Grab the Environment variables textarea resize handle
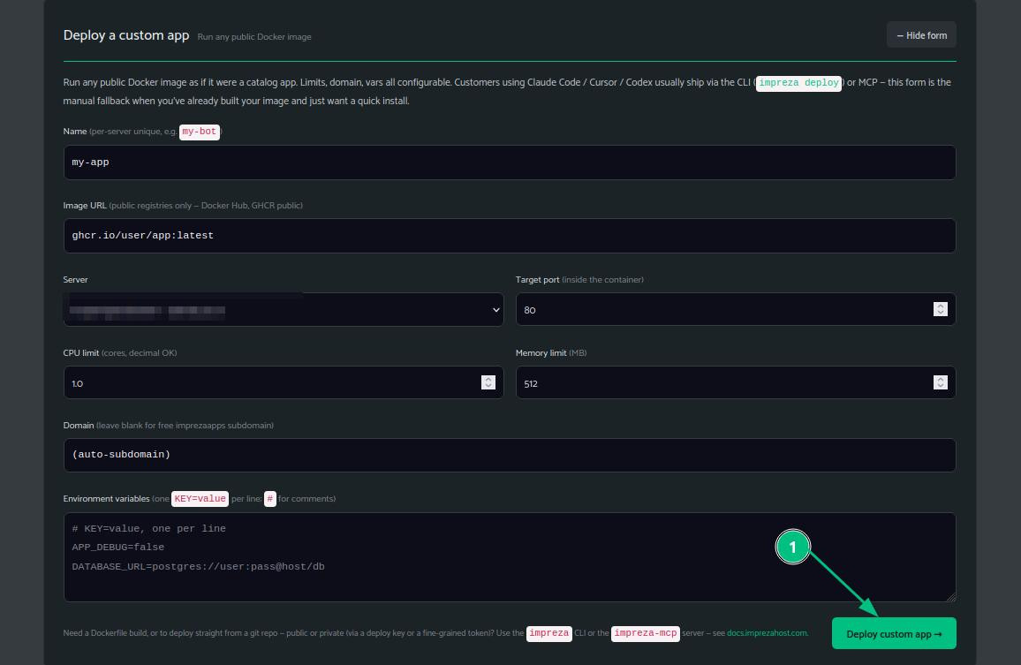Screen dimensions: 1021x665 click(x=951, y=597)
